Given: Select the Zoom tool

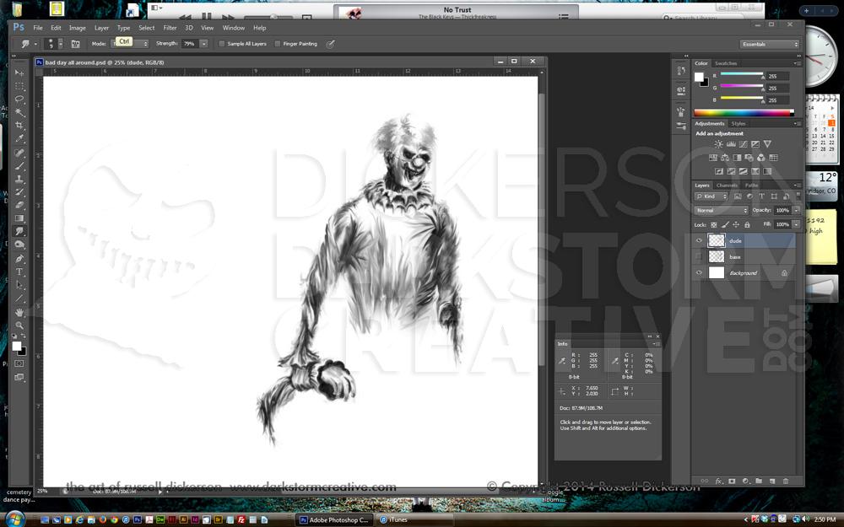Looking at the screenshot, I should (x=19, y=325).
